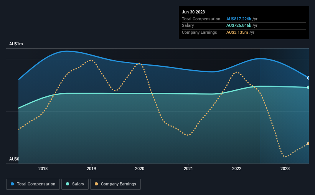
Task: Click the Company Earnings tooltip row label
Action: point(199,32)
